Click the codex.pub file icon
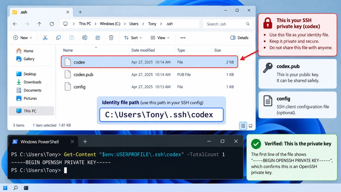The image size is (341, 192). pyautogui.click(x=68, y=74)
